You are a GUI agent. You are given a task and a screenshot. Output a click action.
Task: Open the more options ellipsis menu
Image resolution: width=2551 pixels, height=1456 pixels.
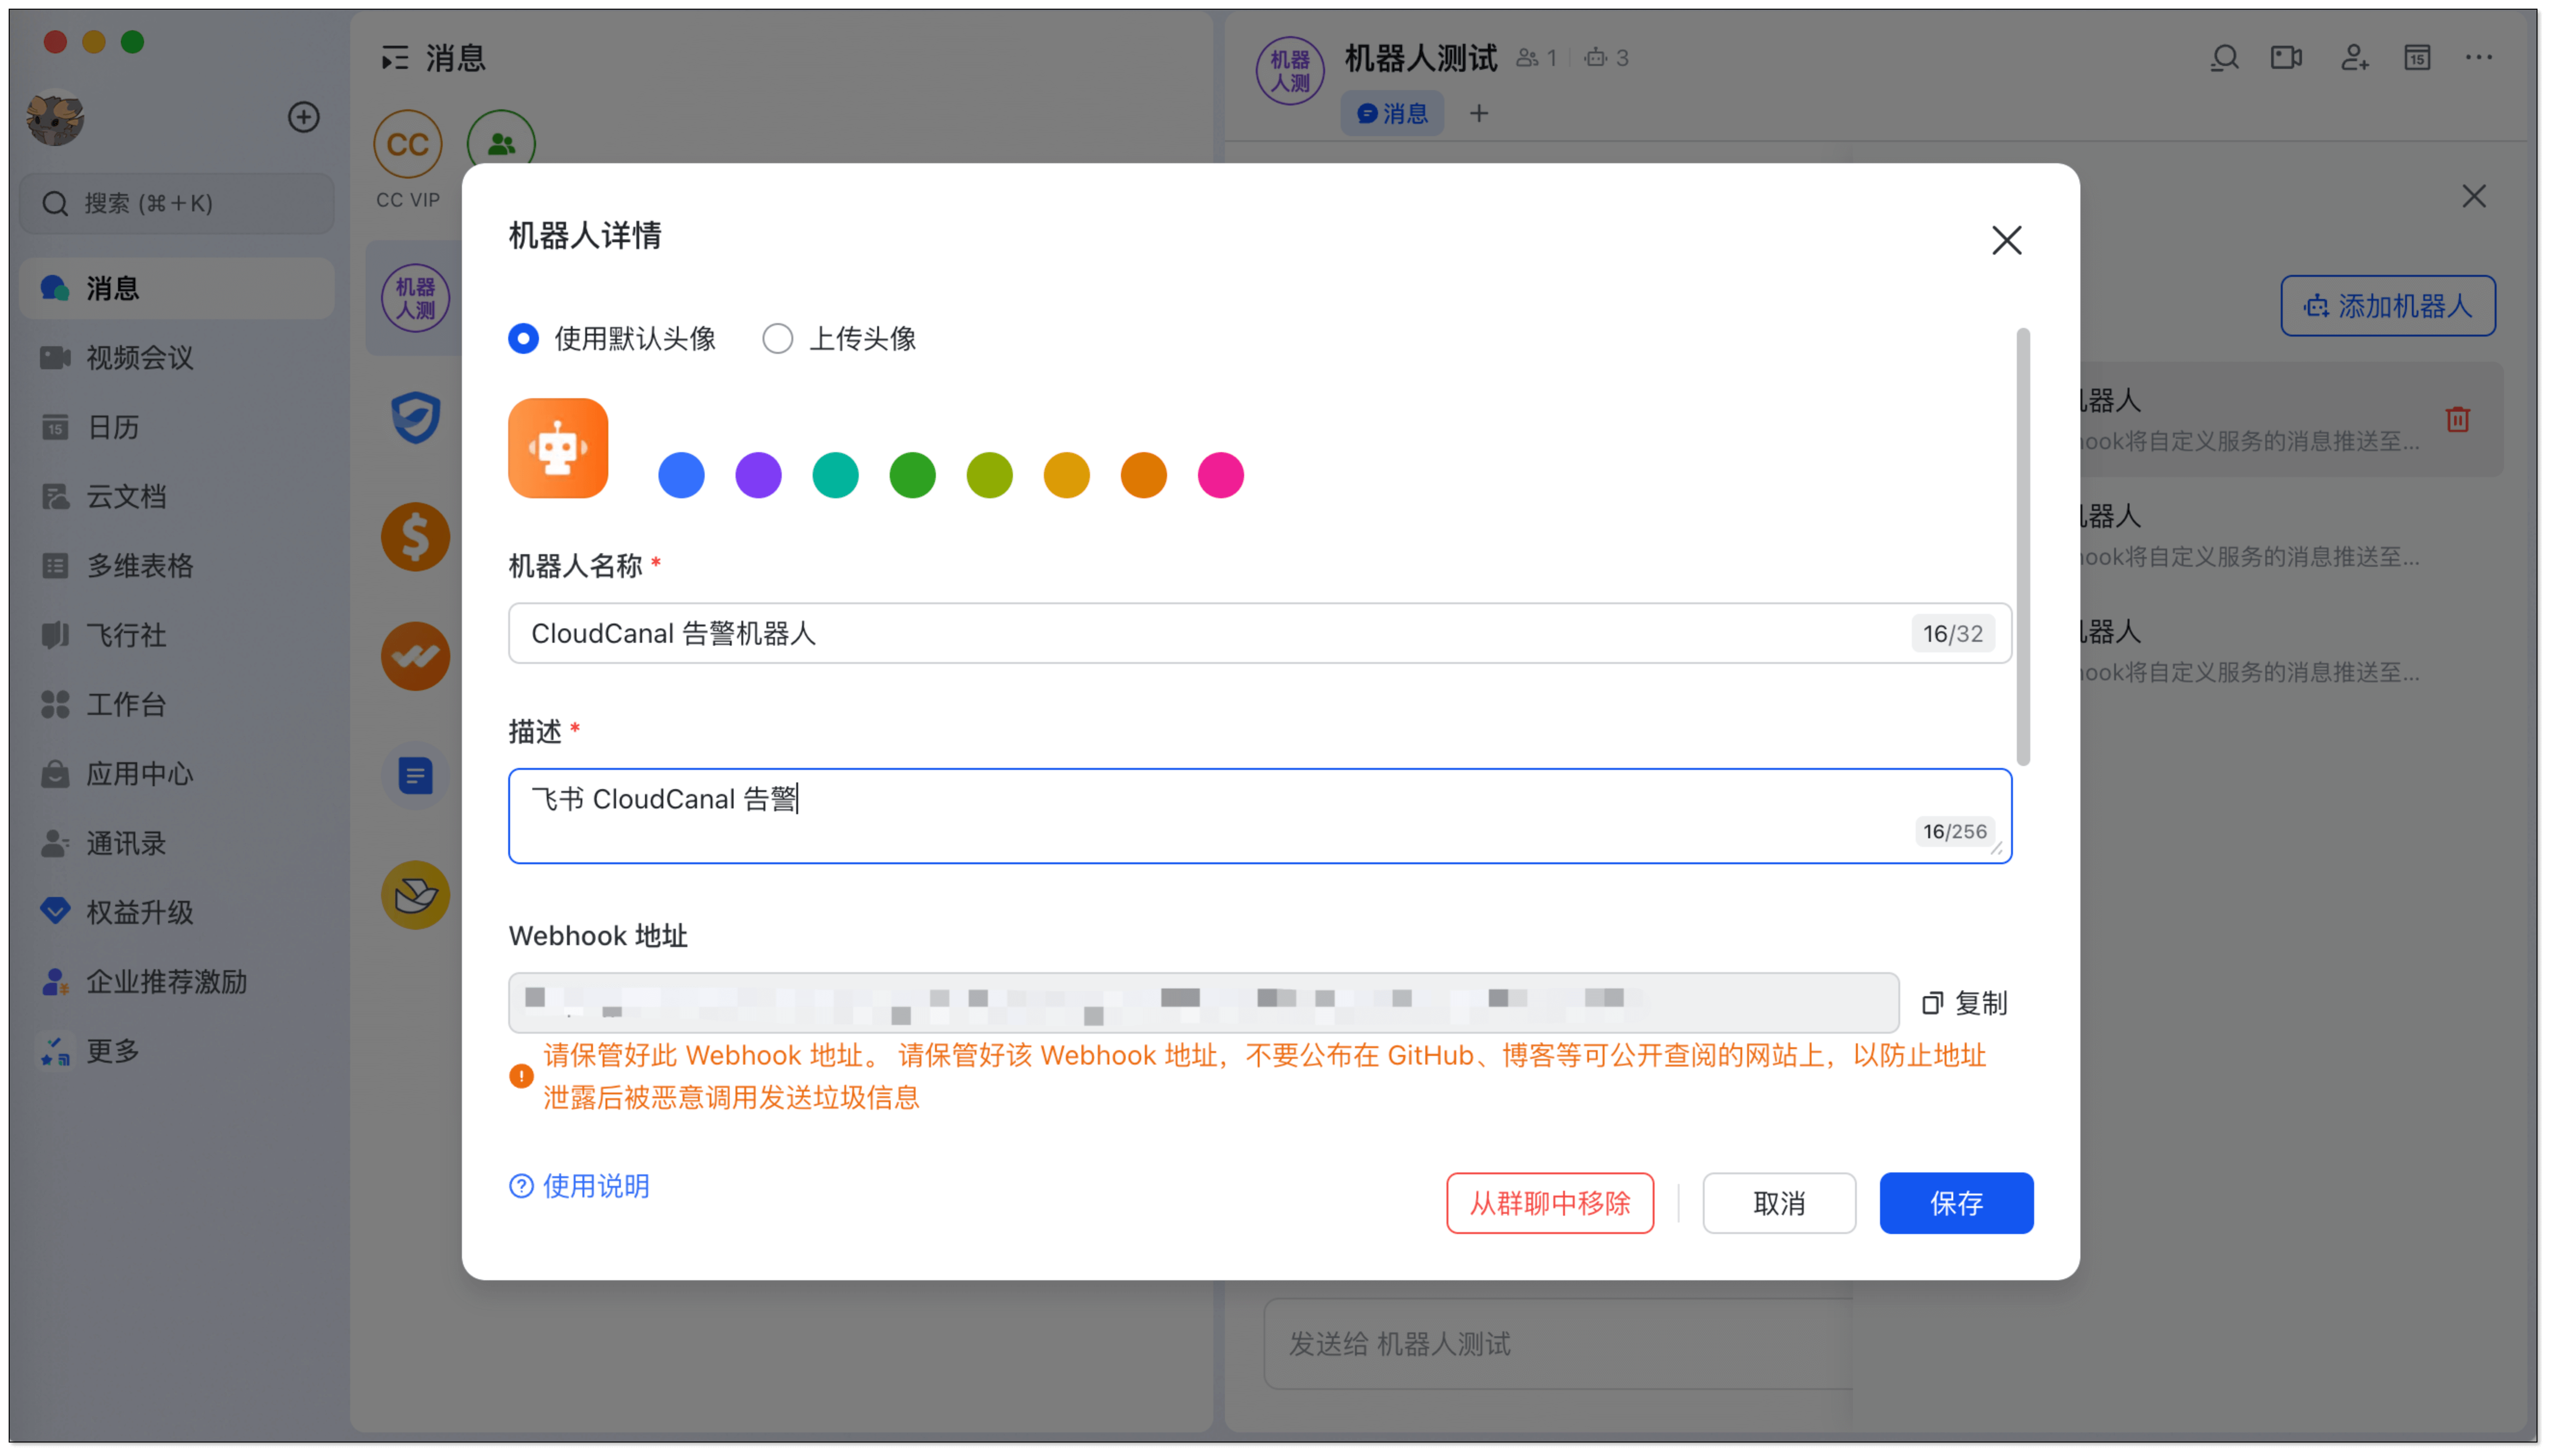point(2478,58)
